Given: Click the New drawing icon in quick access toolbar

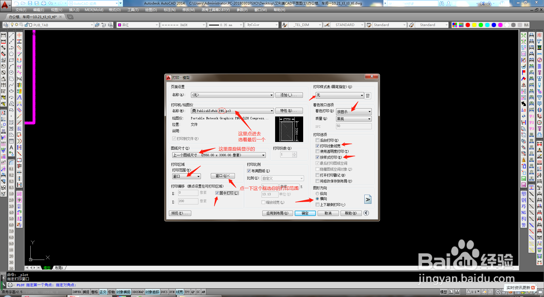Looking at the screenshot, I should click(16, 3).
